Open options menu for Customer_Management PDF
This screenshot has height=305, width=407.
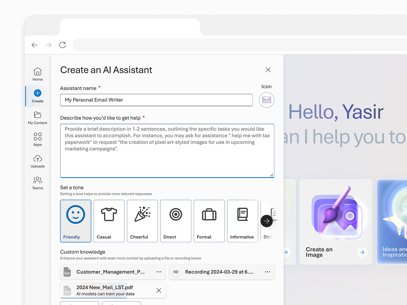[x=159, y=272]
